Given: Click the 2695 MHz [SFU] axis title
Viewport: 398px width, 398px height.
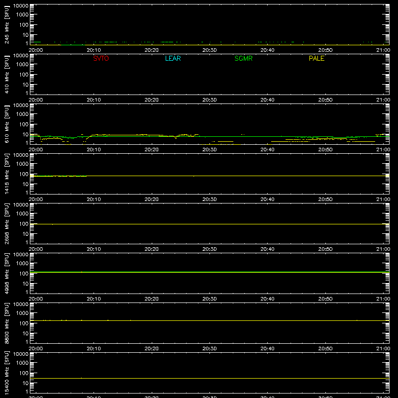Looking at the screenshot, I should [x=7, y=223].
